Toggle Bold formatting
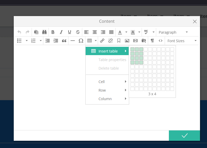This screenshot has width=207, height=148. click(x=53, y=32)
